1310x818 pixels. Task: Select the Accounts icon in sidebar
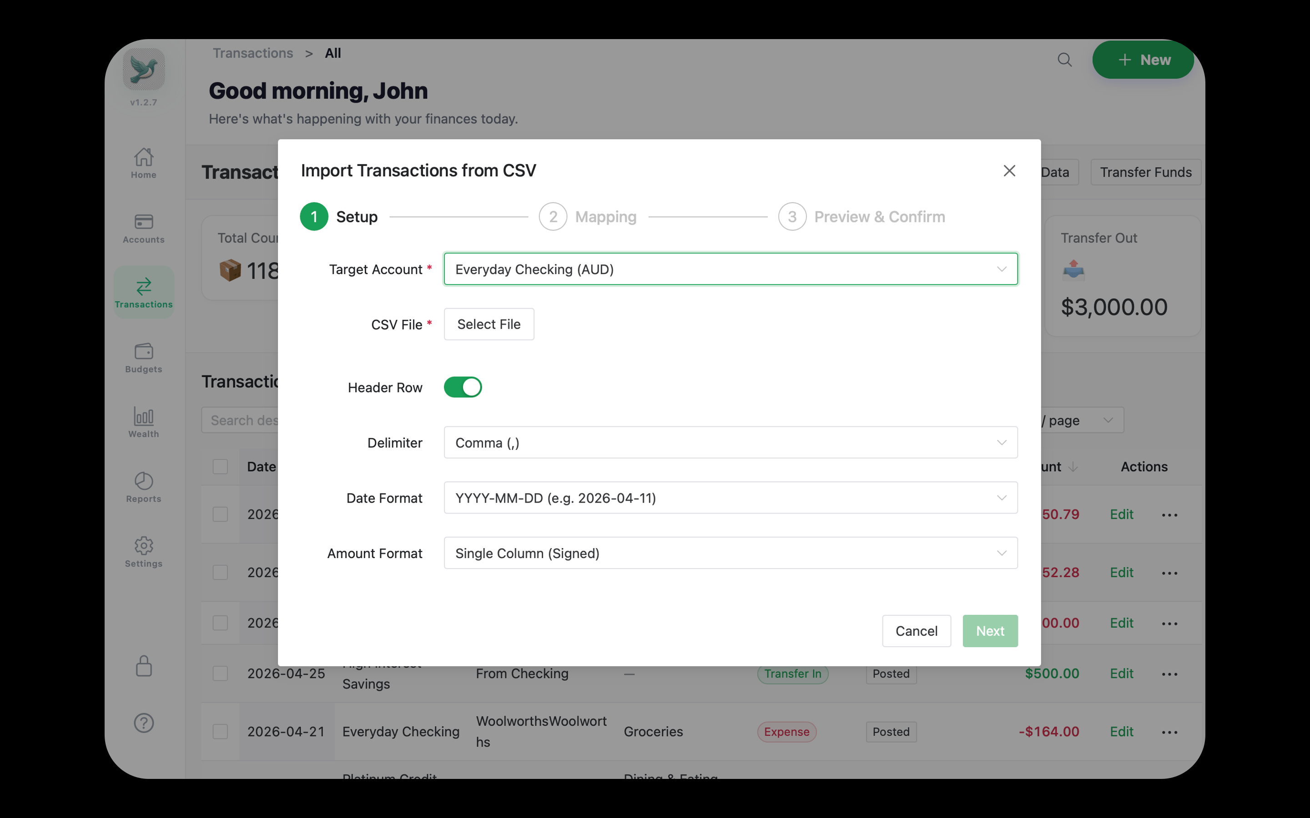tap(143, 227)
